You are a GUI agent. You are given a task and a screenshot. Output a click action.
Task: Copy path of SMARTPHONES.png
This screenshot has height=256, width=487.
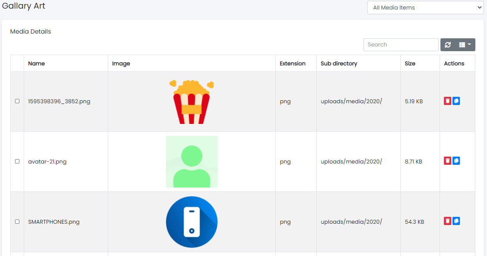click(x=456, y=221)
